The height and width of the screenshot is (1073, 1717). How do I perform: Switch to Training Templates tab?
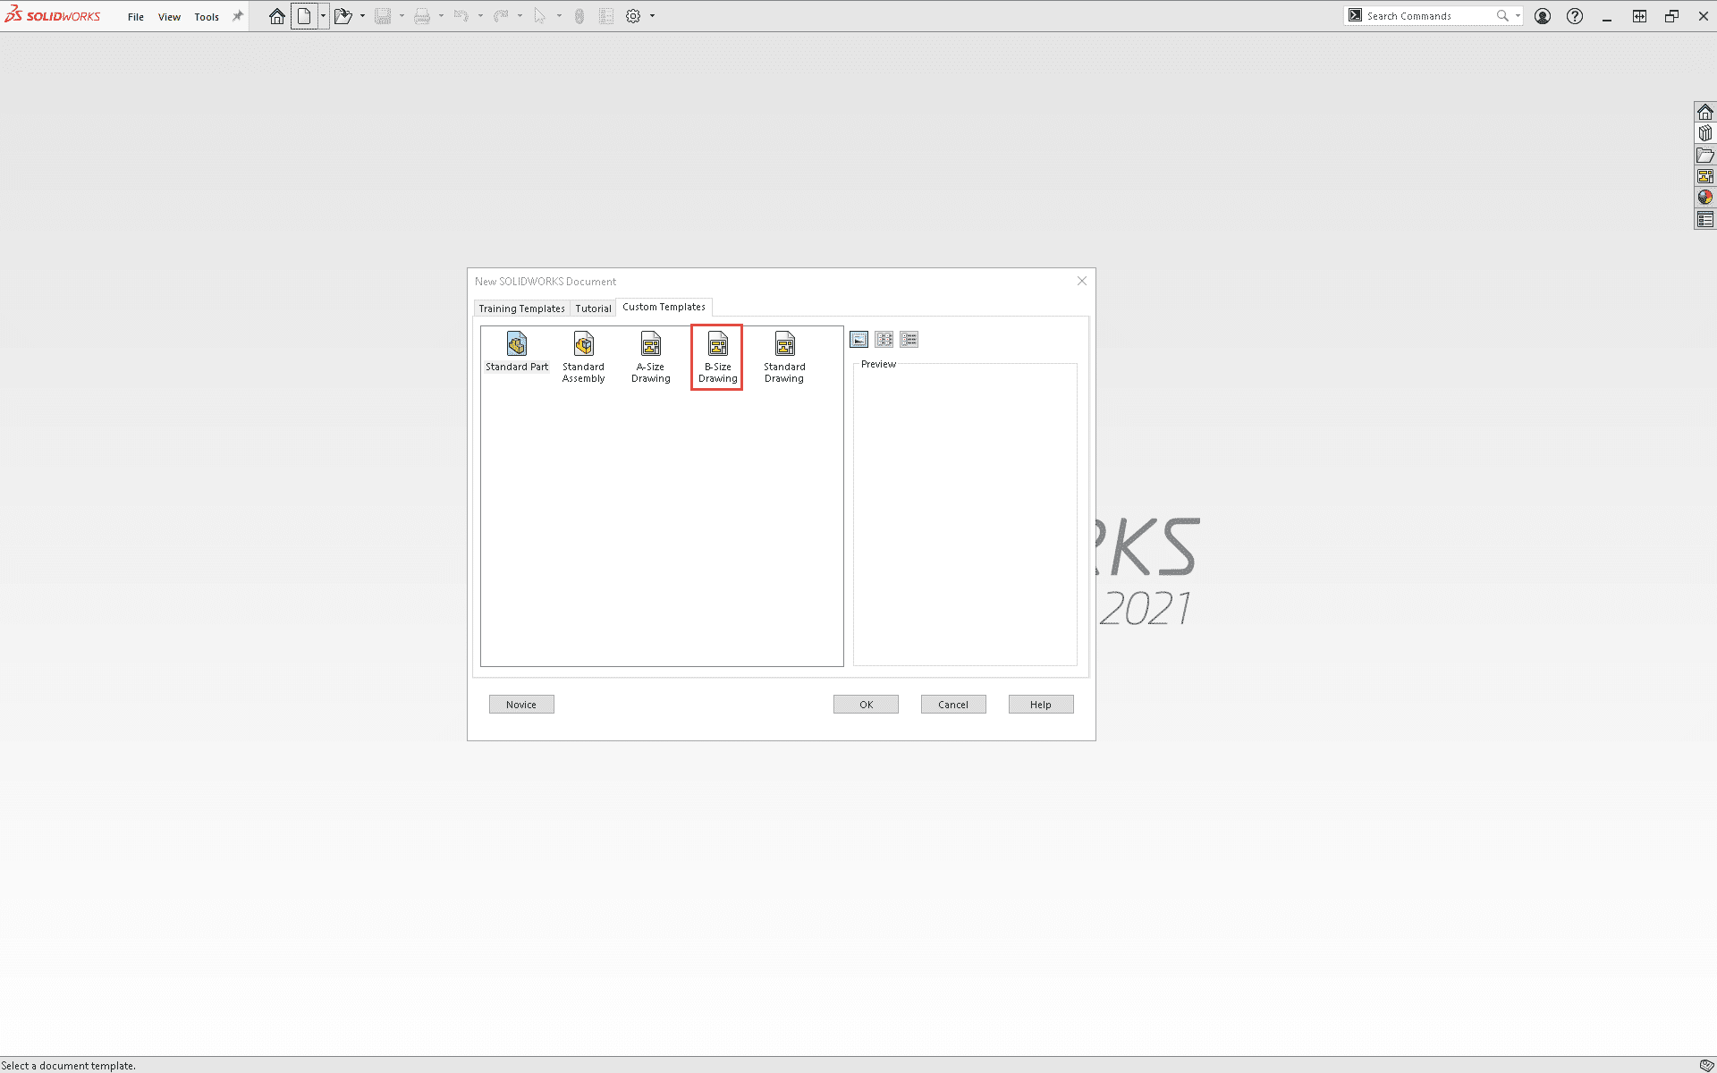tap(520, 307)
